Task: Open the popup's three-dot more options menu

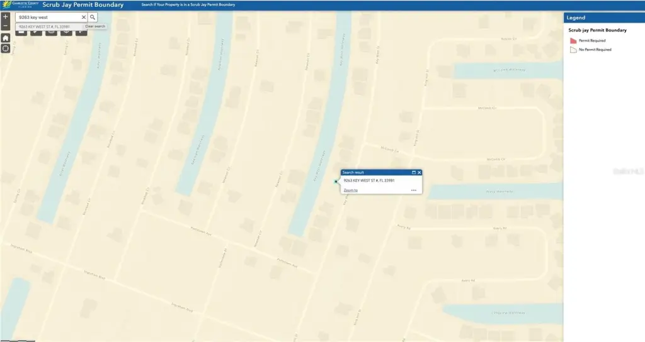Action: click(414, 190)
